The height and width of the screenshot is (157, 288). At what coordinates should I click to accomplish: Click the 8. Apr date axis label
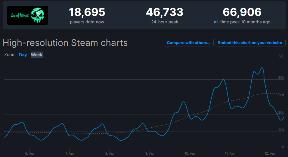point(110,153)
